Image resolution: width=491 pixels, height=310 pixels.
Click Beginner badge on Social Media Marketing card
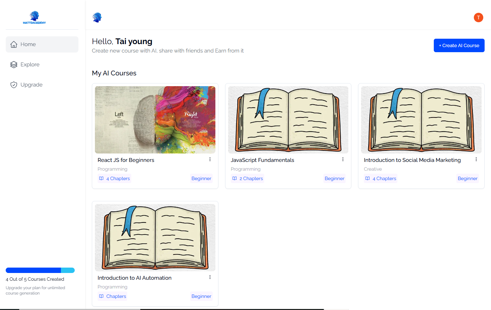[467, 178]
